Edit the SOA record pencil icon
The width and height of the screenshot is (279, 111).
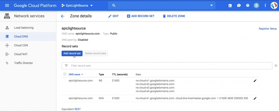click(255, 98)
